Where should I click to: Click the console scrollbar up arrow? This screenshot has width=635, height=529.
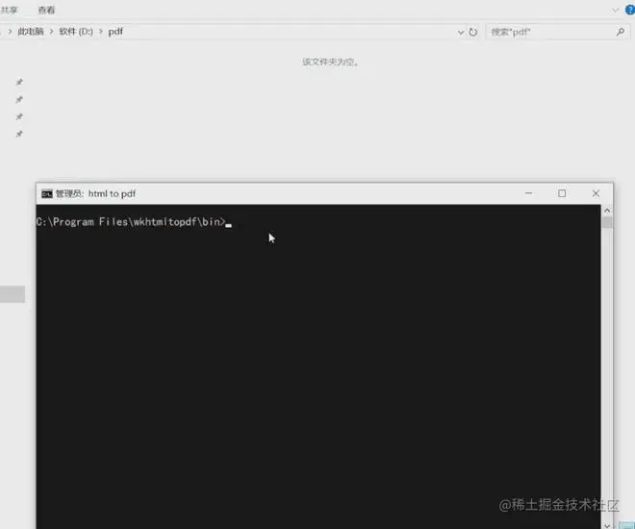[x=607, y=211]
